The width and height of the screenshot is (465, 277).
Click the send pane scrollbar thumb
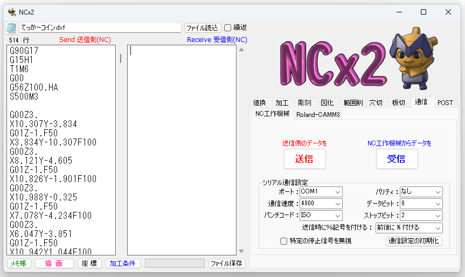[x=121, y=58]
